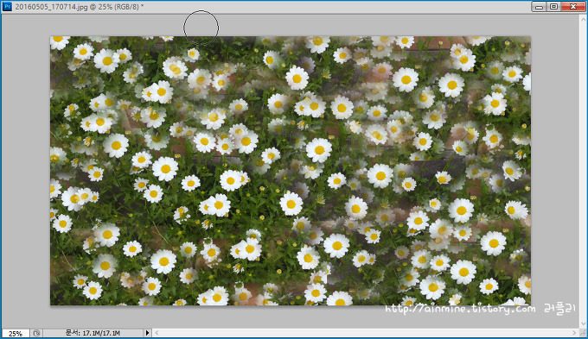Click the document size text 문서: 17.1M/17.1M
588x339 pixels.
pyautogui.click(x=93, y=333)
